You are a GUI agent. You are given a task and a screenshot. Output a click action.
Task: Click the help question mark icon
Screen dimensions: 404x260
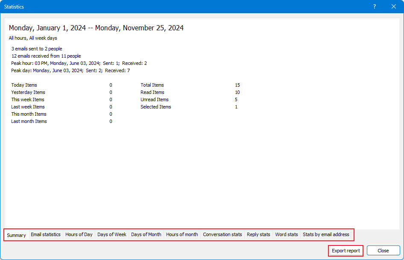375,6
